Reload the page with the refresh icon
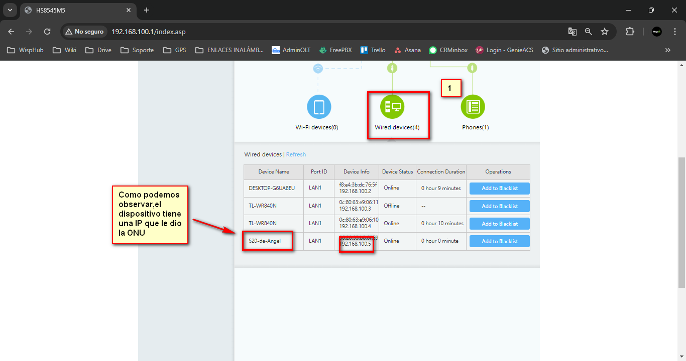This screenshot has width=686, height=361. (x=47, y=32)
